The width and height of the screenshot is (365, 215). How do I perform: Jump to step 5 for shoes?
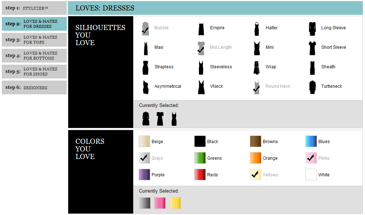click(x=34, y=72)
